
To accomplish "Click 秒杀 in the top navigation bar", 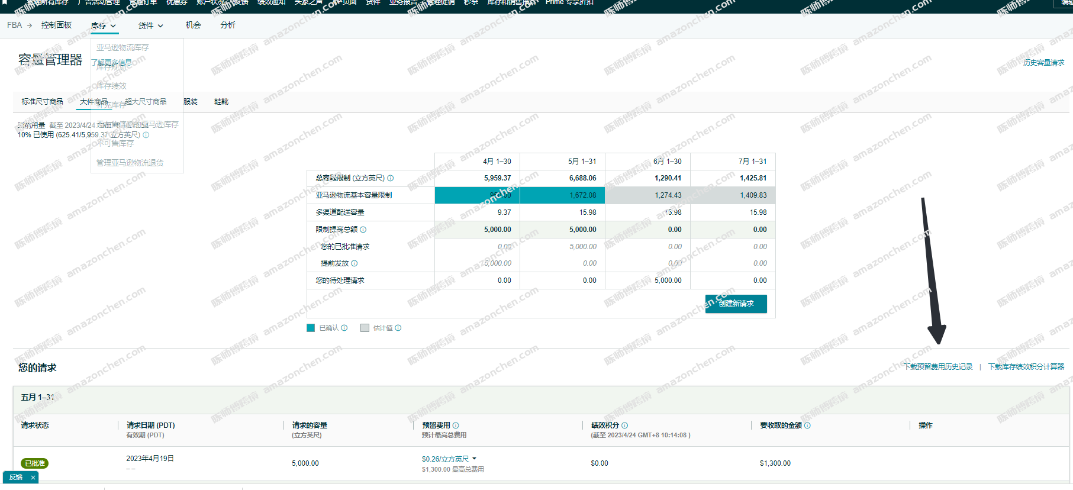I will click(x=471, y=2).
